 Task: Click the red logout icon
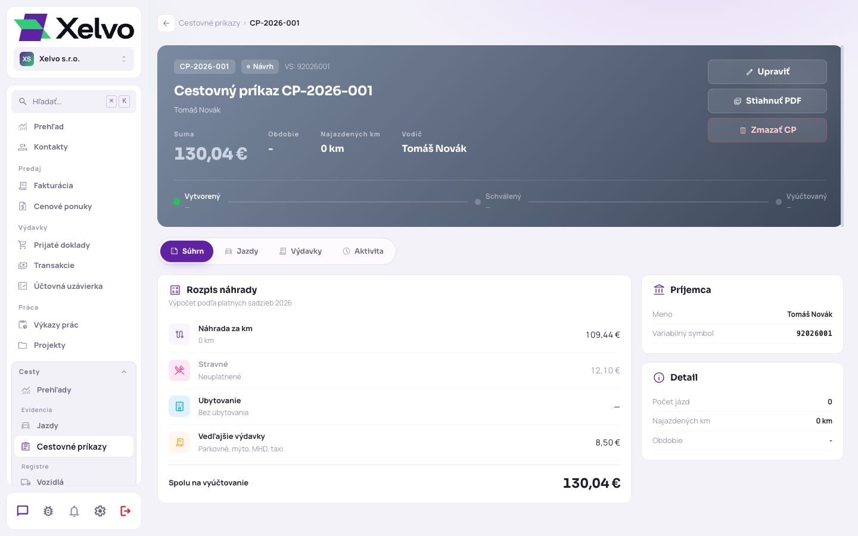[x=126, y=511]
